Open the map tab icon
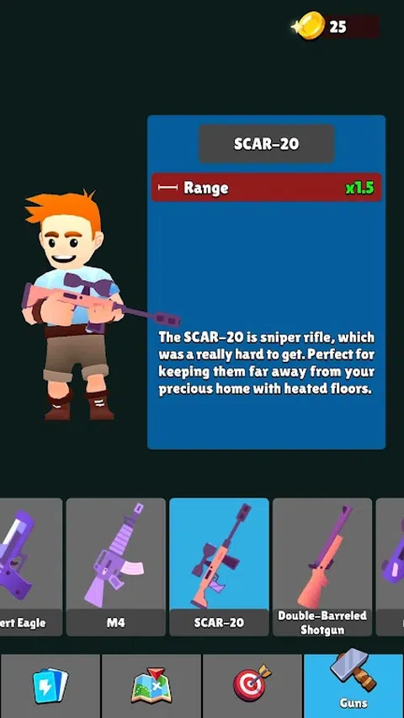This screenshot has width=404, height=718. click(x=151, y=686)
